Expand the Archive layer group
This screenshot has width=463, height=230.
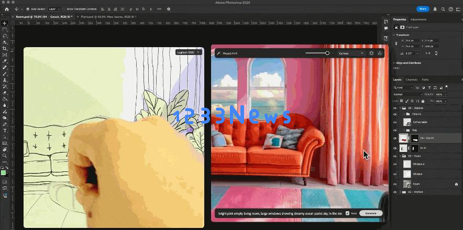point(400,192)
